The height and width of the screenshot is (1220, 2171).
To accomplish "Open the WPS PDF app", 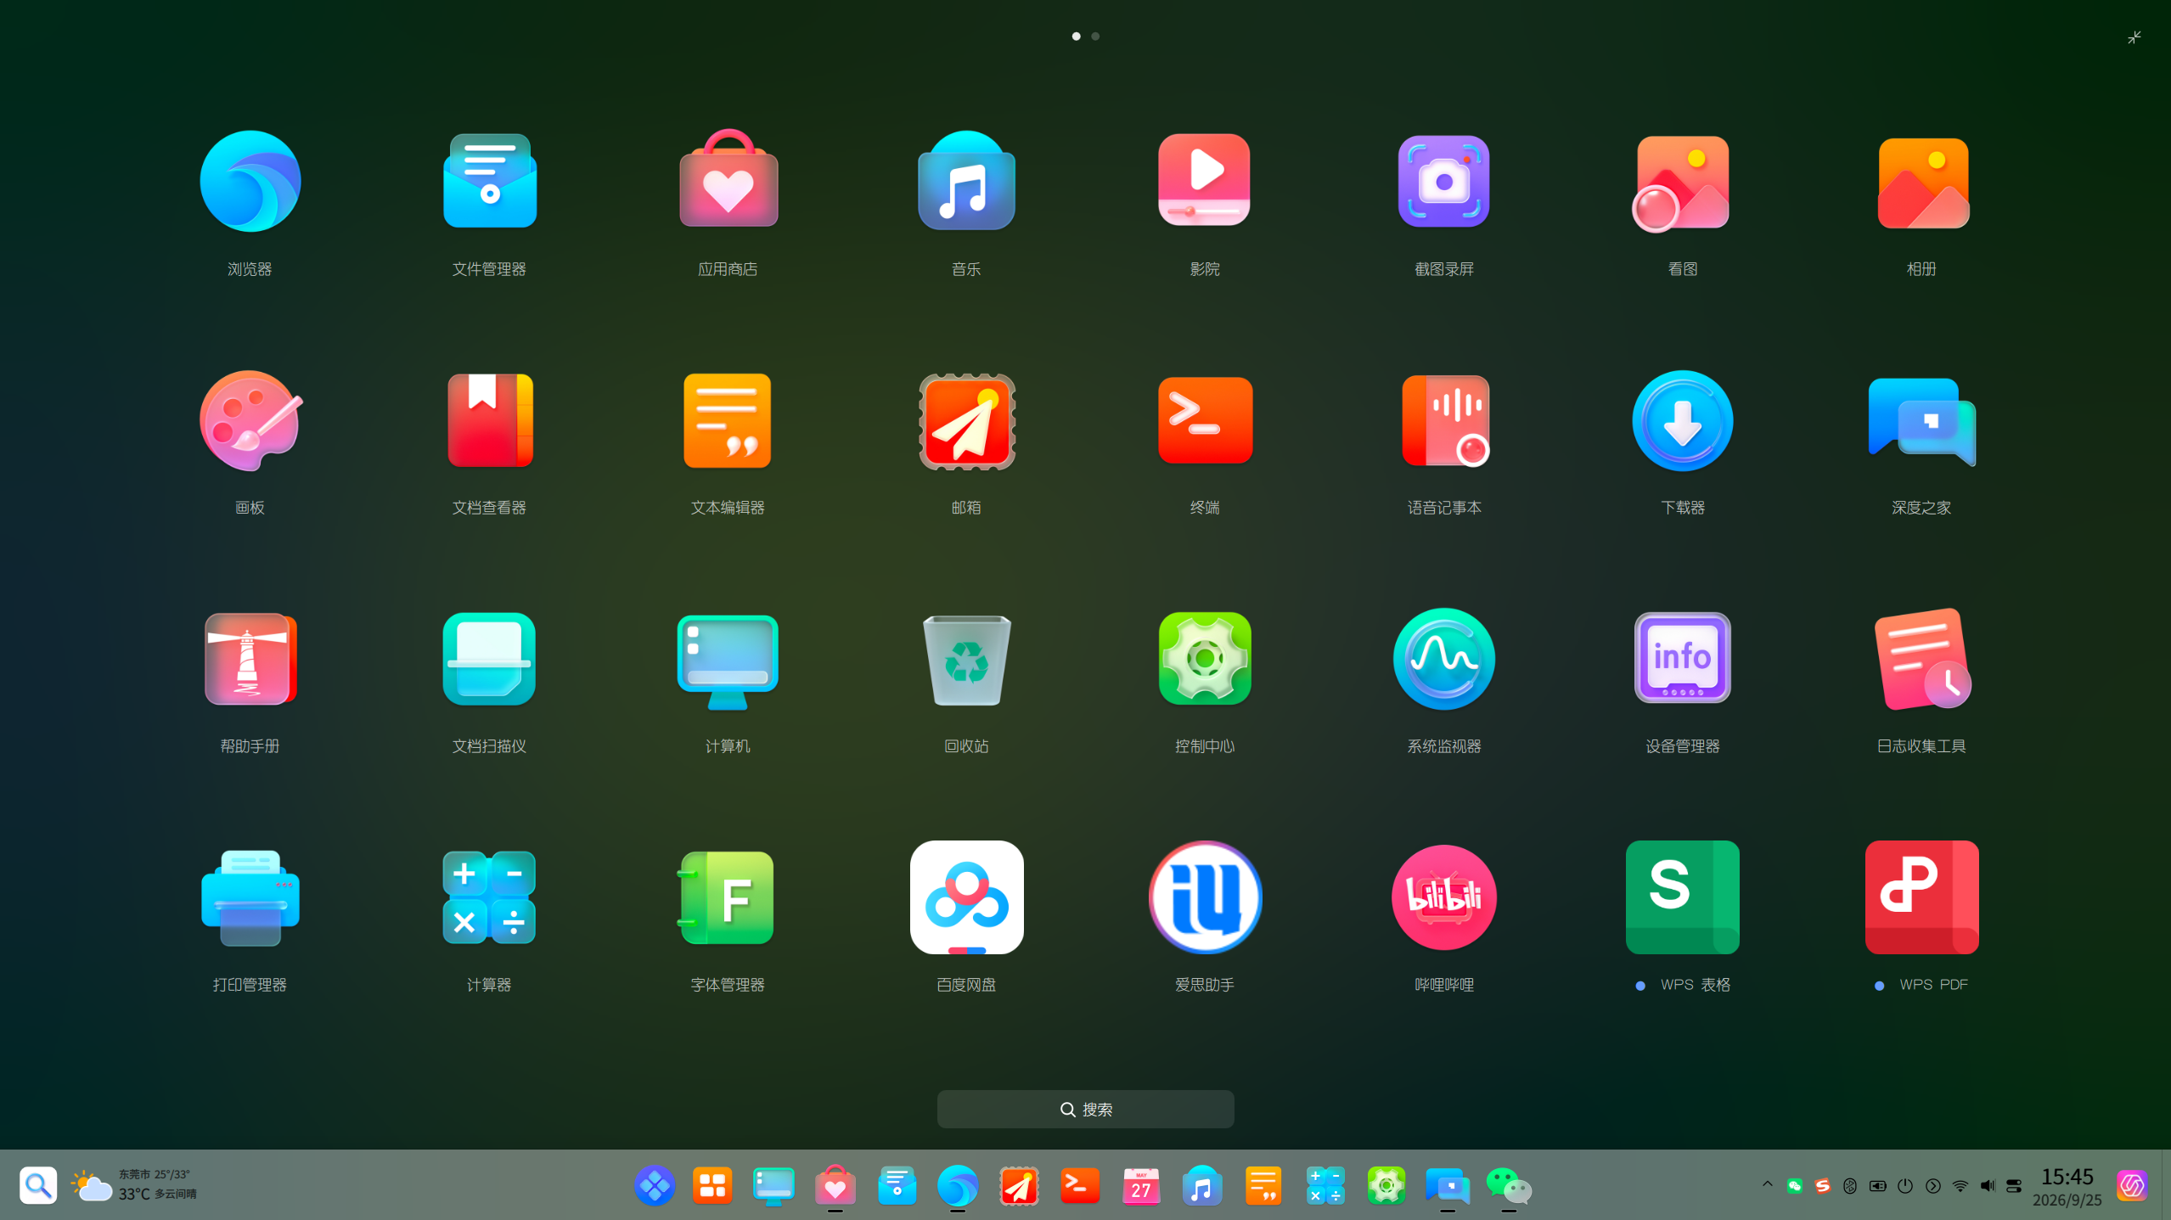I will (1922, 897).
